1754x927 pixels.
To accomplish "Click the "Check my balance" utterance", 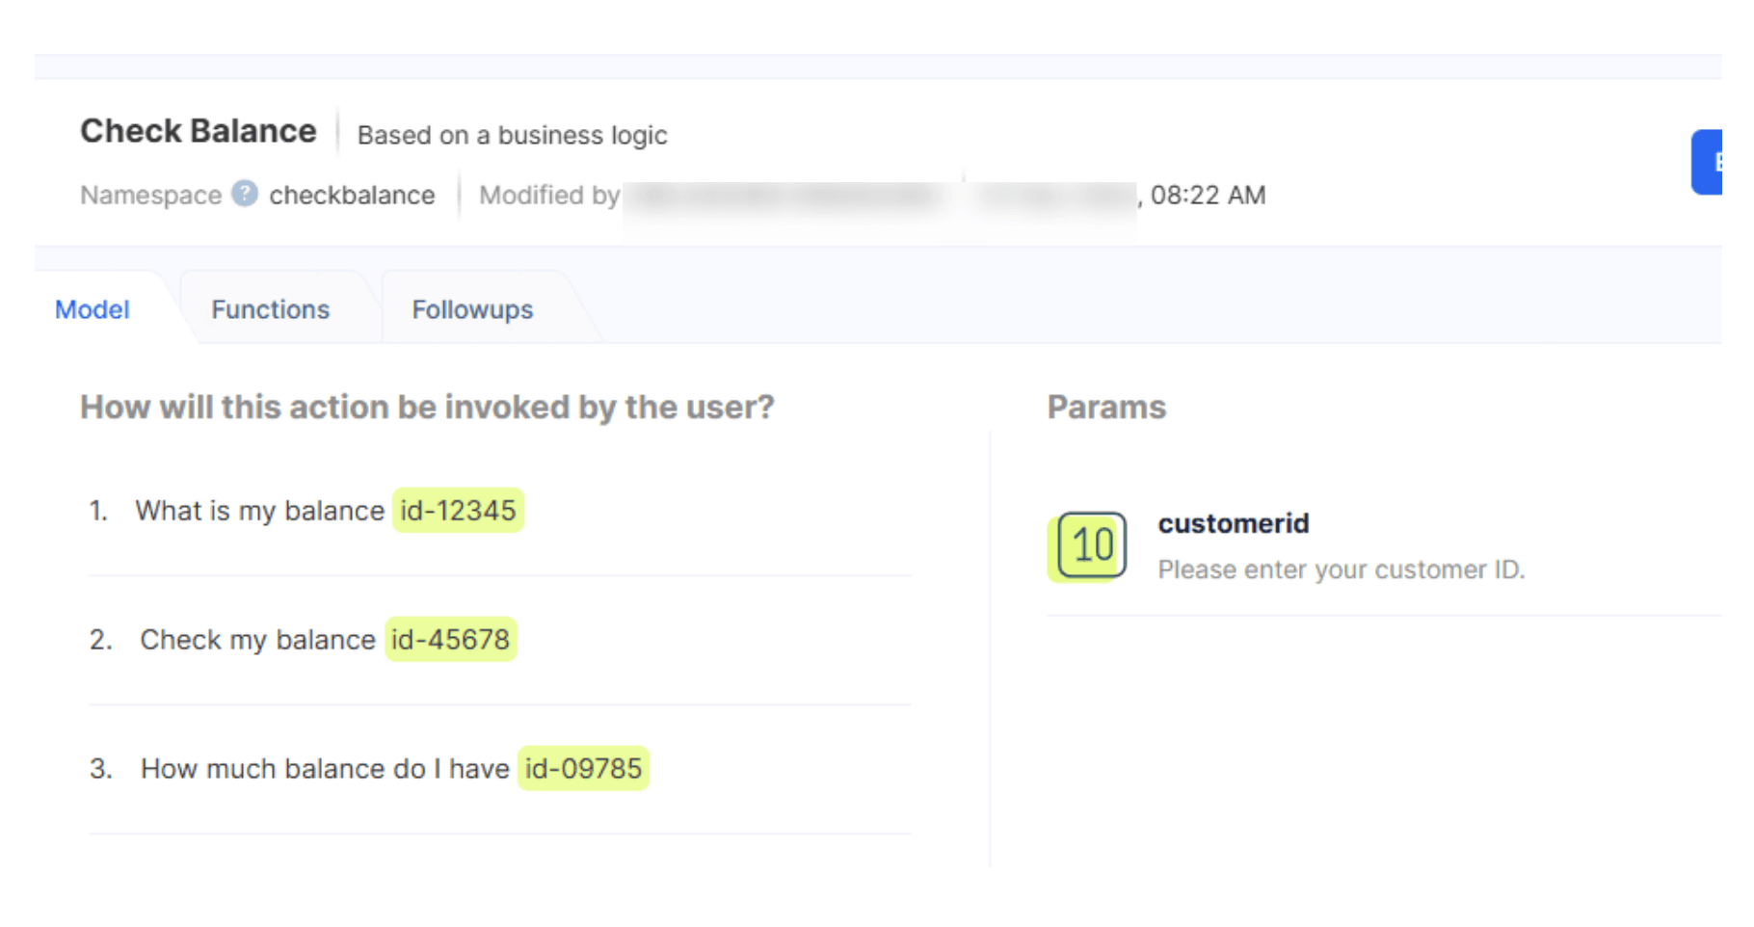I will click(257, 639).
